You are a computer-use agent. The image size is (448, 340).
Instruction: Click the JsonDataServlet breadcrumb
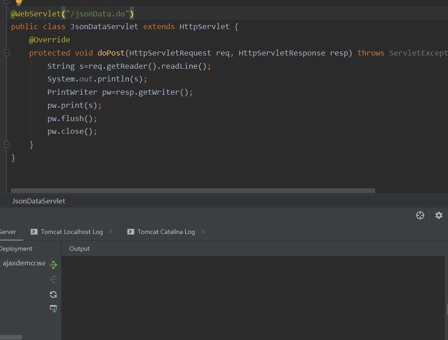point(39,201)
